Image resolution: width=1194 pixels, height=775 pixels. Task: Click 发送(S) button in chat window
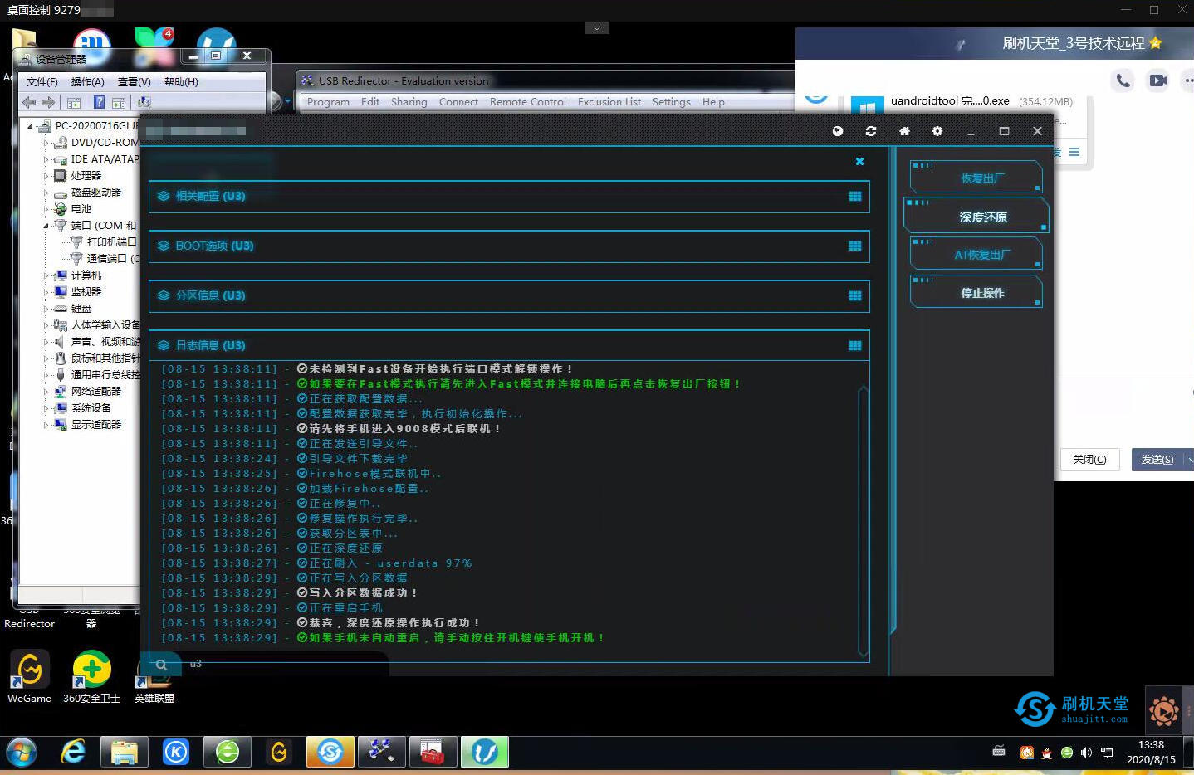click(1157, 460)
